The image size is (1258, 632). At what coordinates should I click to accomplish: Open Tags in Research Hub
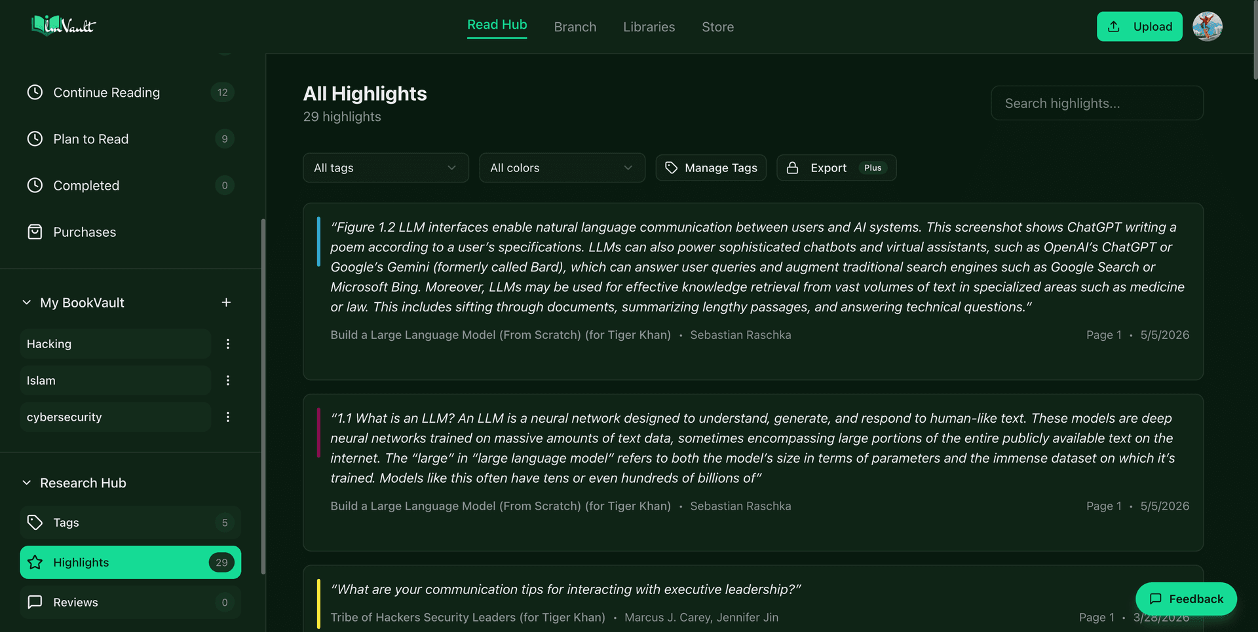click(x=130, y=522)
